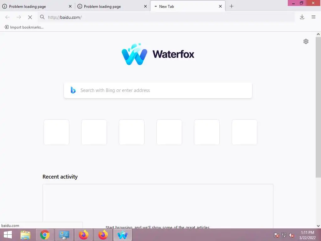
Task: Open second Firefox taskbar icon
Action: click(x=103, y=235)
